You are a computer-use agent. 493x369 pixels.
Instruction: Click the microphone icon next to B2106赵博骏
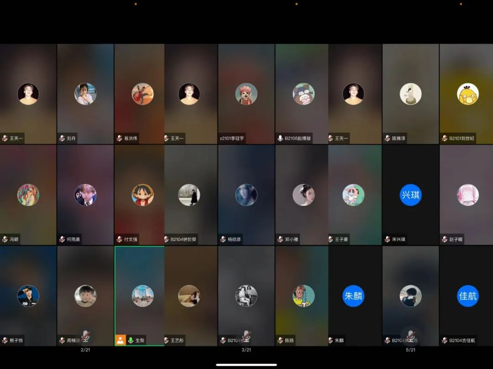tap(280, 138)
